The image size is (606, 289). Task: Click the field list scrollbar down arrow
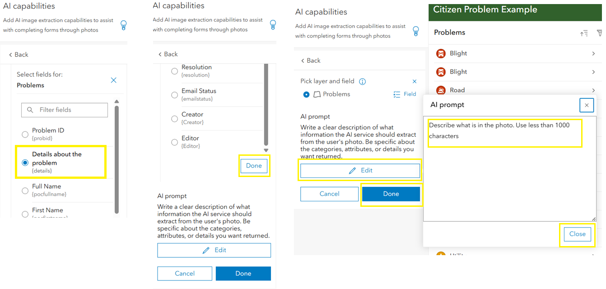266,150
